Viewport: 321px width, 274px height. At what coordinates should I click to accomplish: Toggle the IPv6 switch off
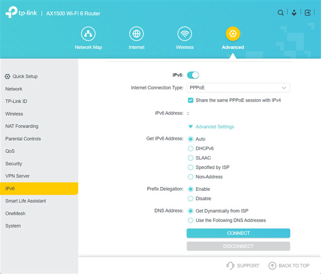(x=193, y=75)
